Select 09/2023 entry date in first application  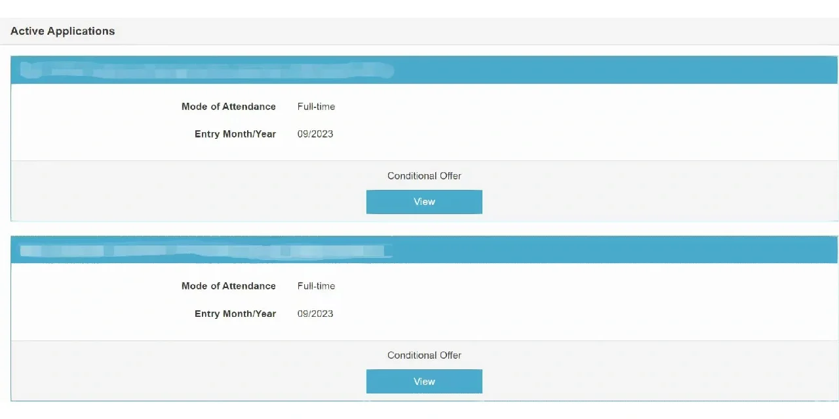tap(315, 134)
